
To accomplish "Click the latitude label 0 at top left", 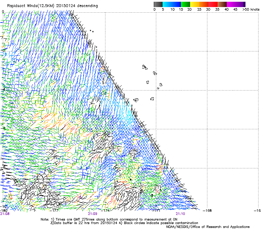I will pos(3,12).
